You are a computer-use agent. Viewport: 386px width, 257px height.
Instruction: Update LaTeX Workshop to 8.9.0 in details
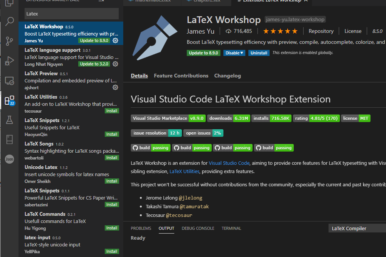[203, 53]
